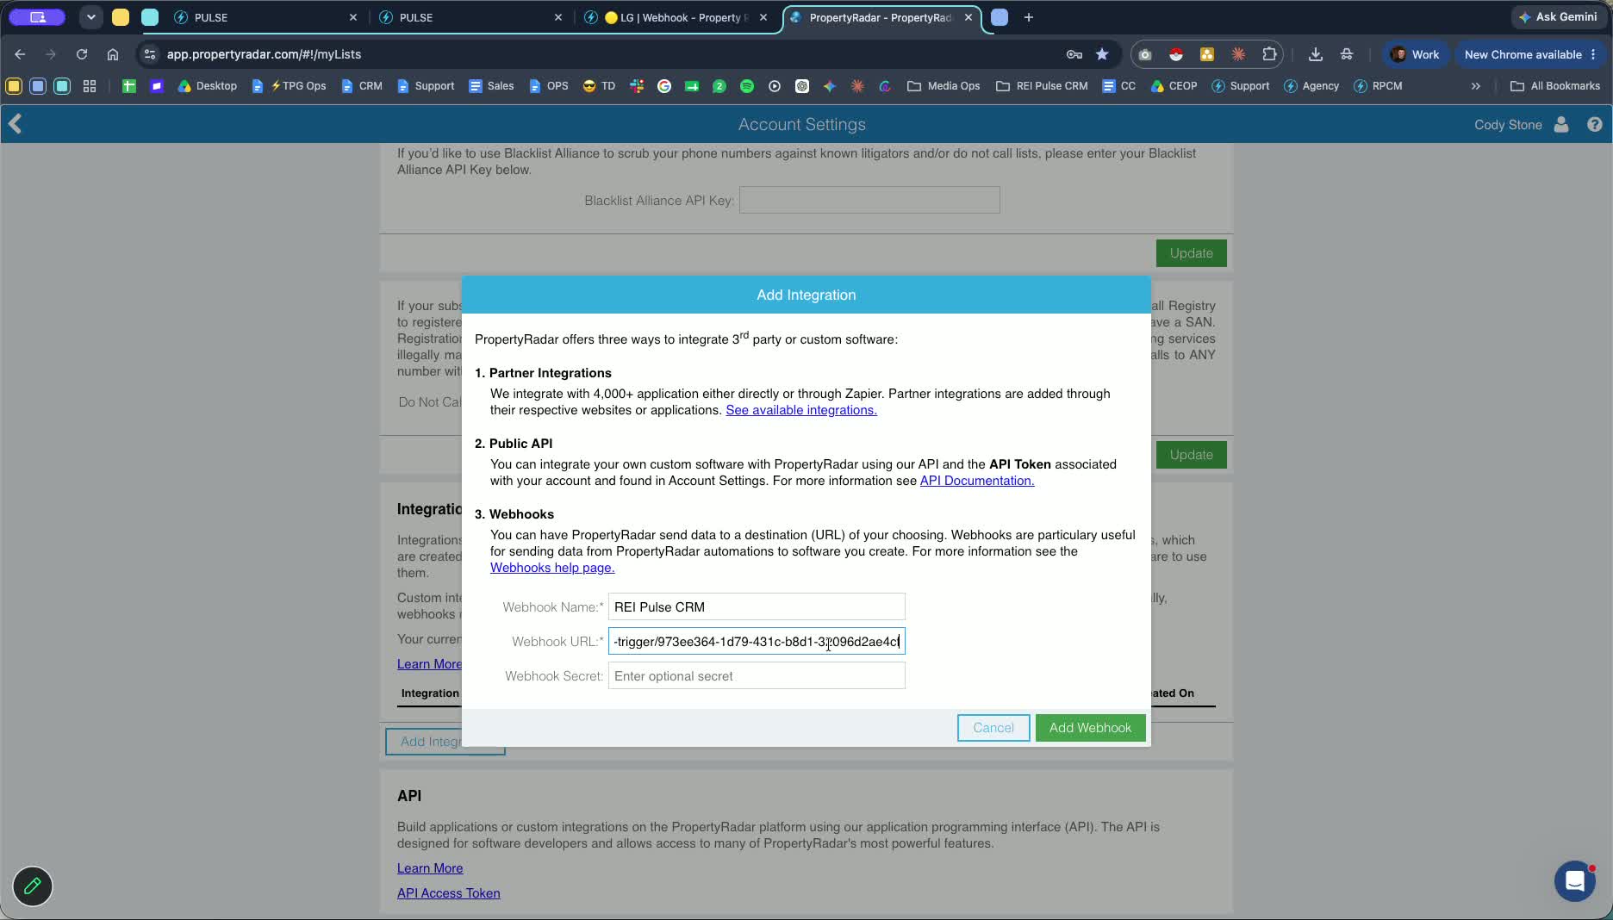Close the LG Webhook tab
1613x920 pixels.
click(763, 17)
